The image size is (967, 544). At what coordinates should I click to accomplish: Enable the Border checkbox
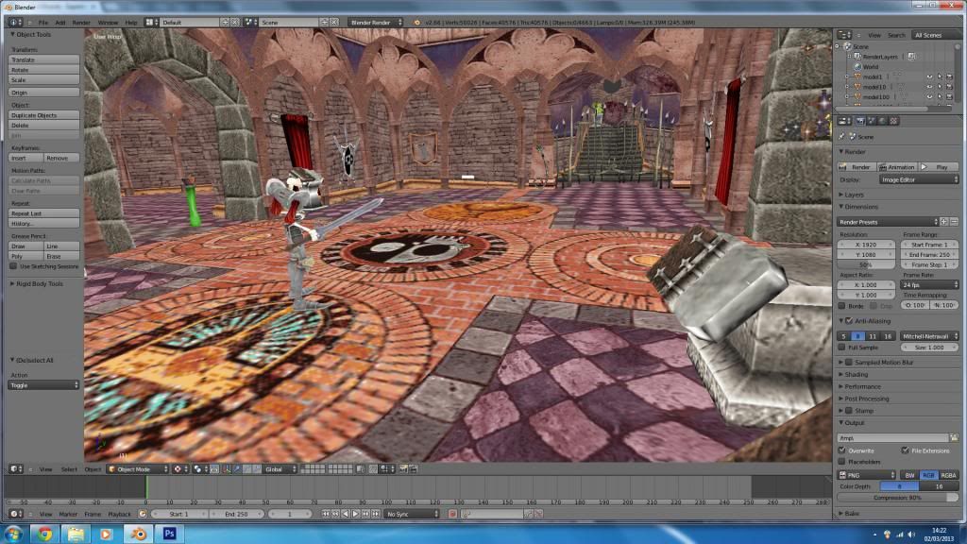pos(841,305)
